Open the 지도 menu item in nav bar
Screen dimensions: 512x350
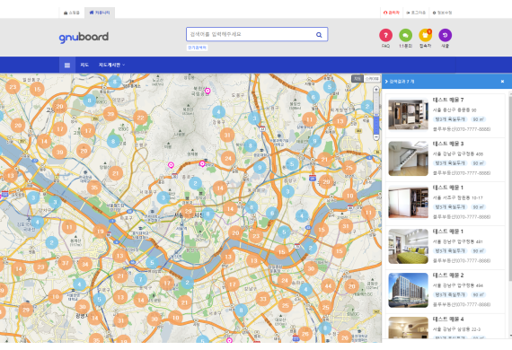(84, 65)
